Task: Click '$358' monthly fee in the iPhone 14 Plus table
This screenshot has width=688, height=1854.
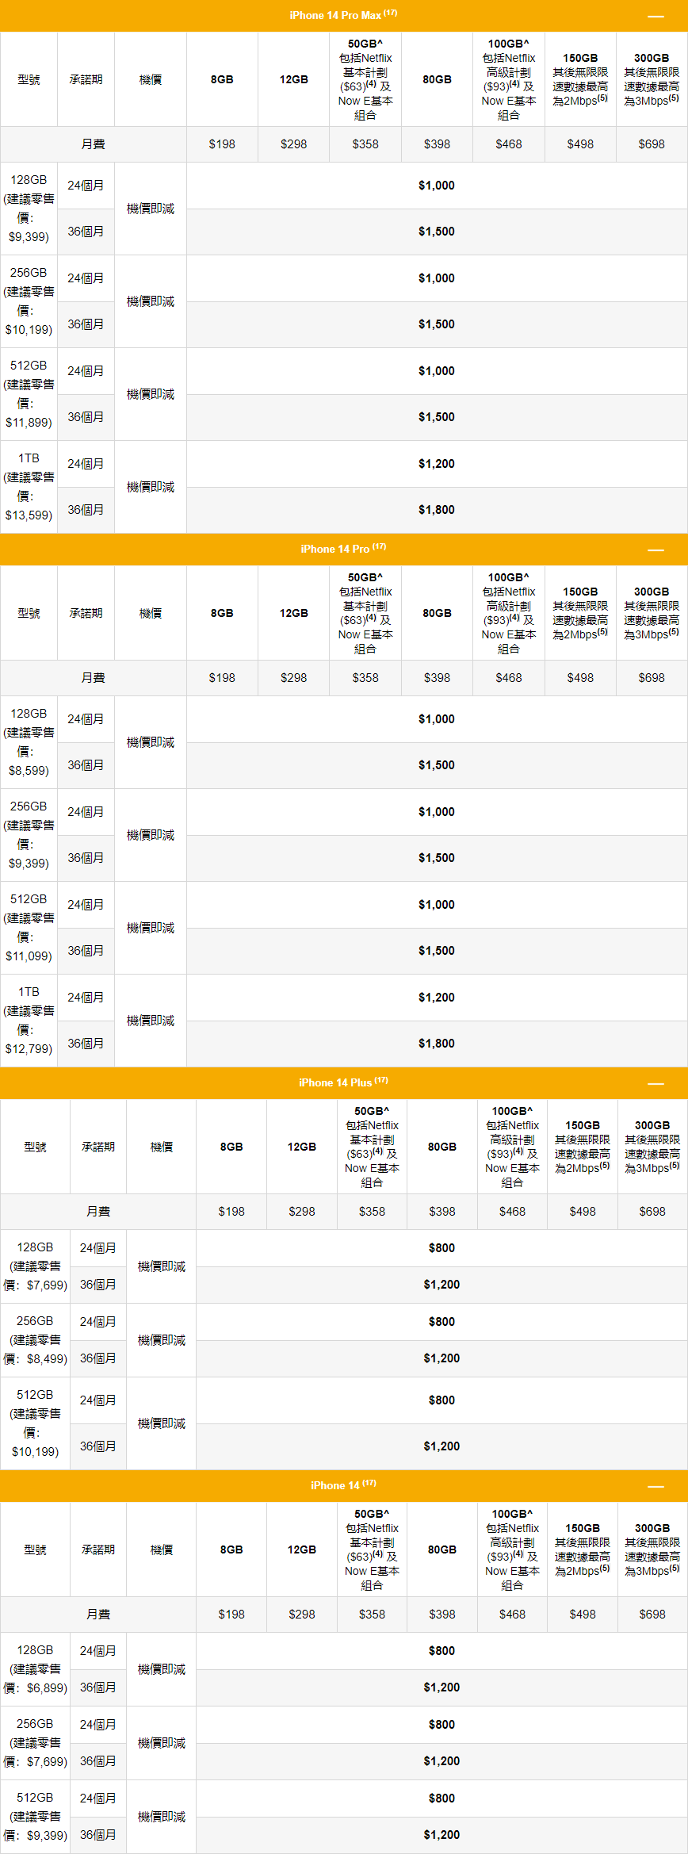Action: point(372,1212)
